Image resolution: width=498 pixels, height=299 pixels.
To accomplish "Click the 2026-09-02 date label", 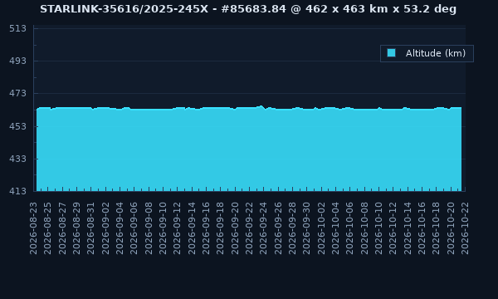I will click(105, 228).
